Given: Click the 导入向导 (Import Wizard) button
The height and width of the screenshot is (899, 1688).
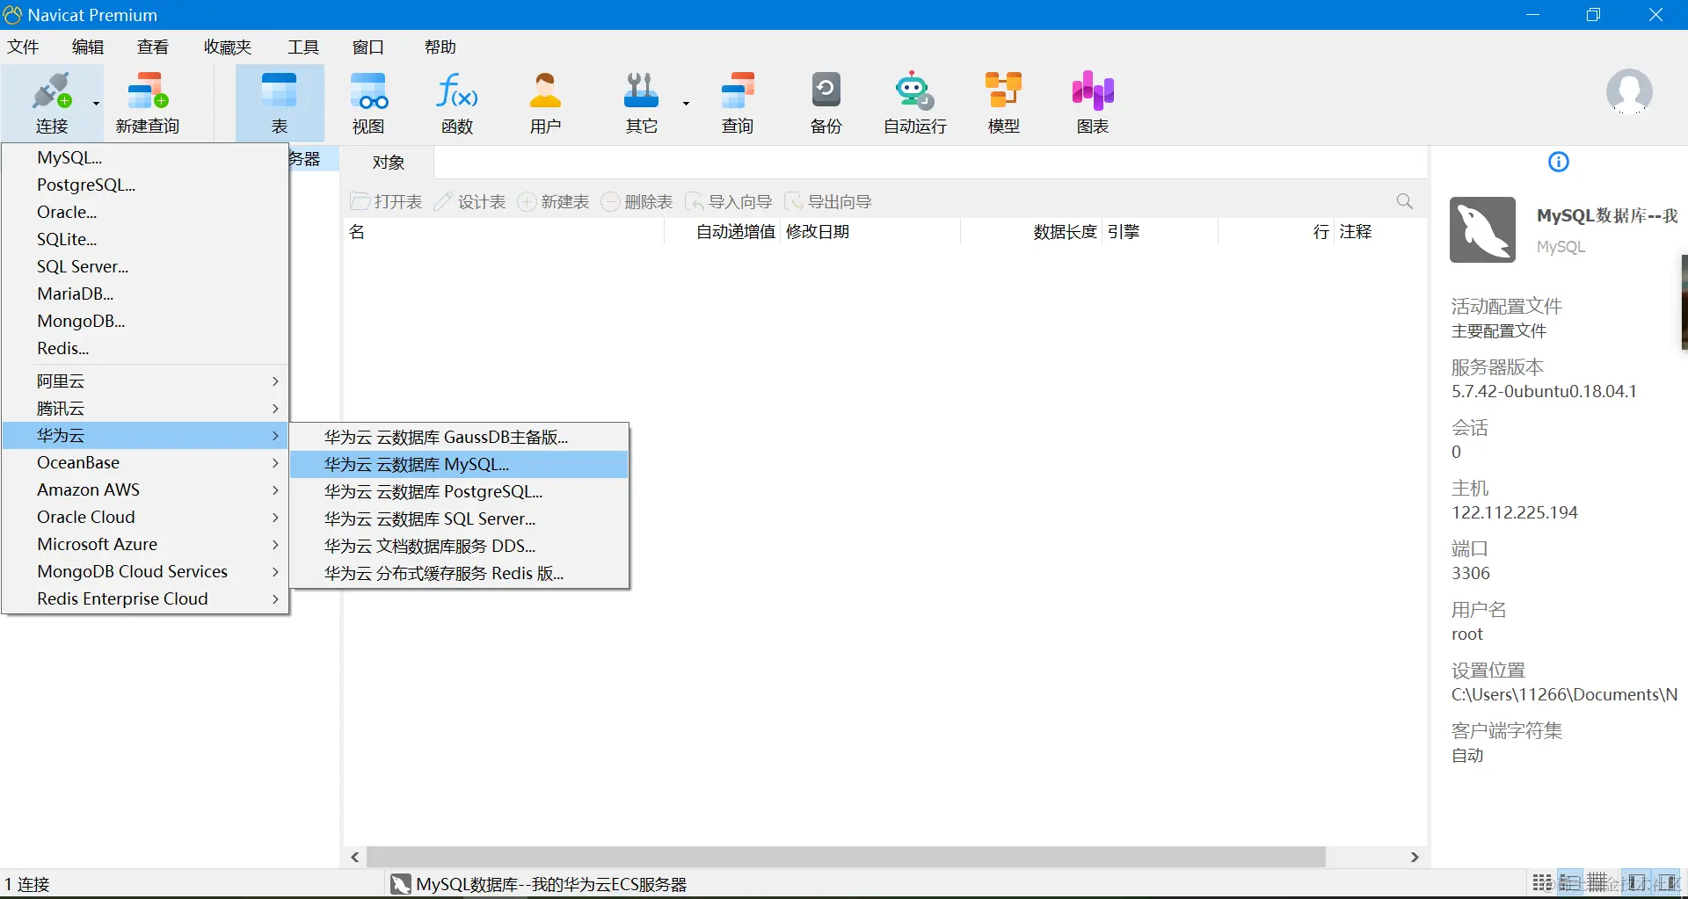Looking at the screenshot, I should pos(728,200).
